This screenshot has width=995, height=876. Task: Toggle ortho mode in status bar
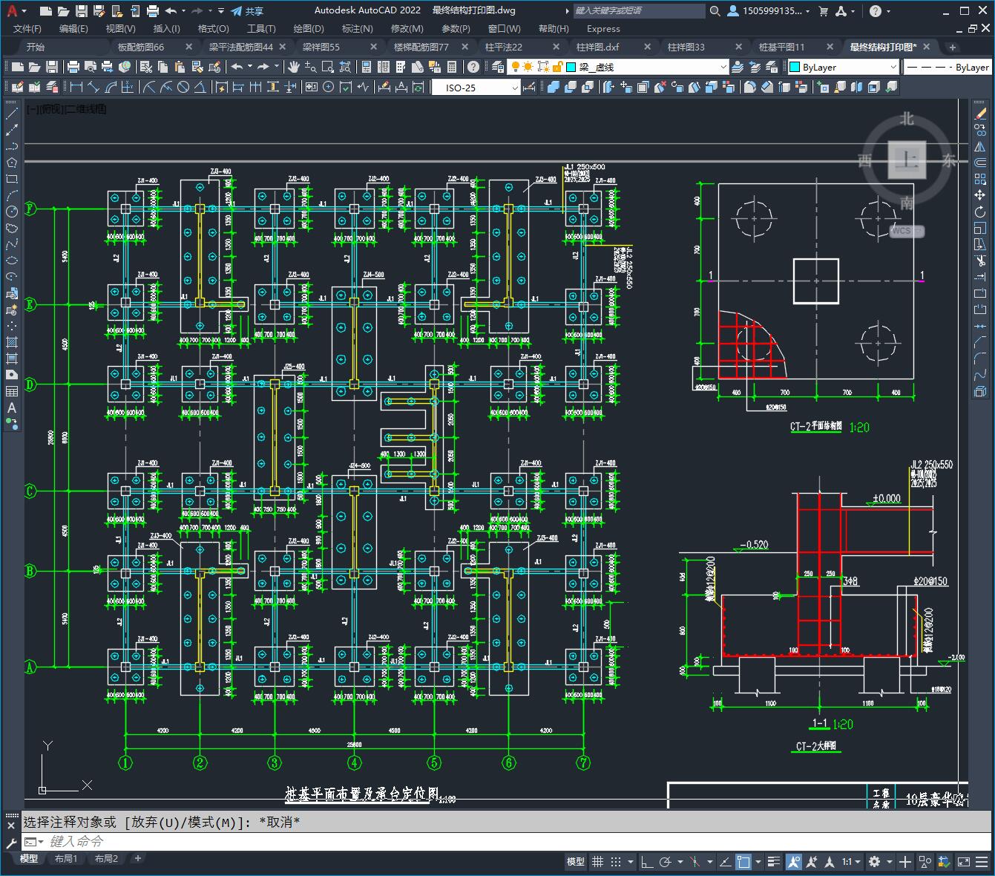(x=647, y=862)
